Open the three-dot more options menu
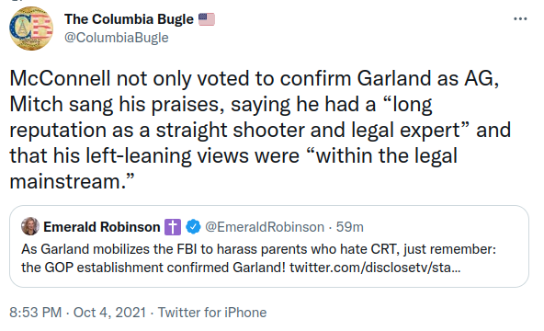The height and width of the screenshot is (331, 544). click(x=520, y=18)
